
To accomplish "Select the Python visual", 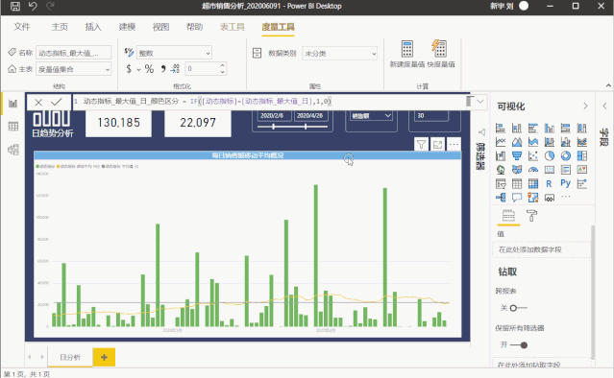I will (565, 183).
